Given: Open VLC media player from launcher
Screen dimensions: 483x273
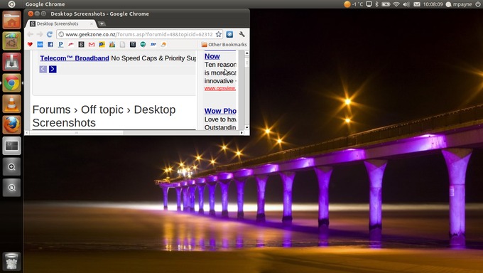Looking at the screenshot, I should [11, 104].
